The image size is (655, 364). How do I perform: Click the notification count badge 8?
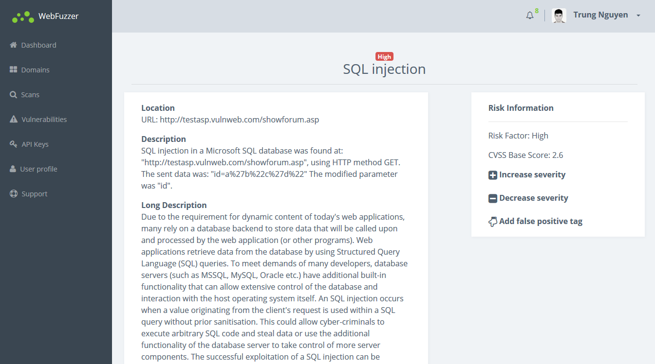537,11
